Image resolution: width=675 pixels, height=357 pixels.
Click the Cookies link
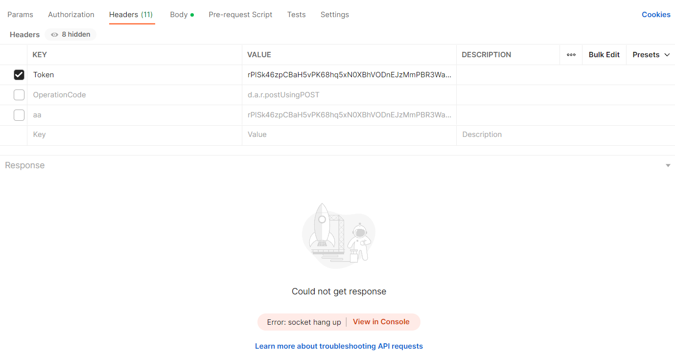tap(655, 15)
